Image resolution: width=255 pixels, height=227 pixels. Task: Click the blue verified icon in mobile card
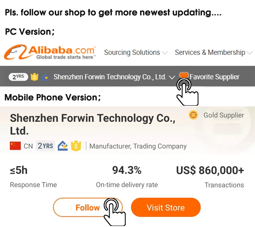coord(63,146)
